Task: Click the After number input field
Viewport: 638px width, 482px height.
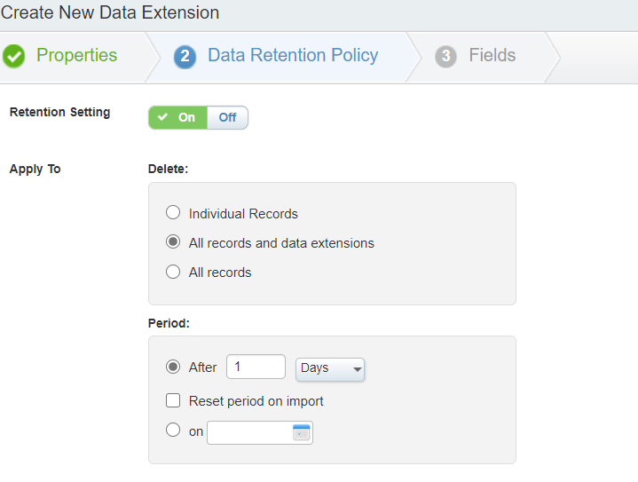Action: point(256,367)
